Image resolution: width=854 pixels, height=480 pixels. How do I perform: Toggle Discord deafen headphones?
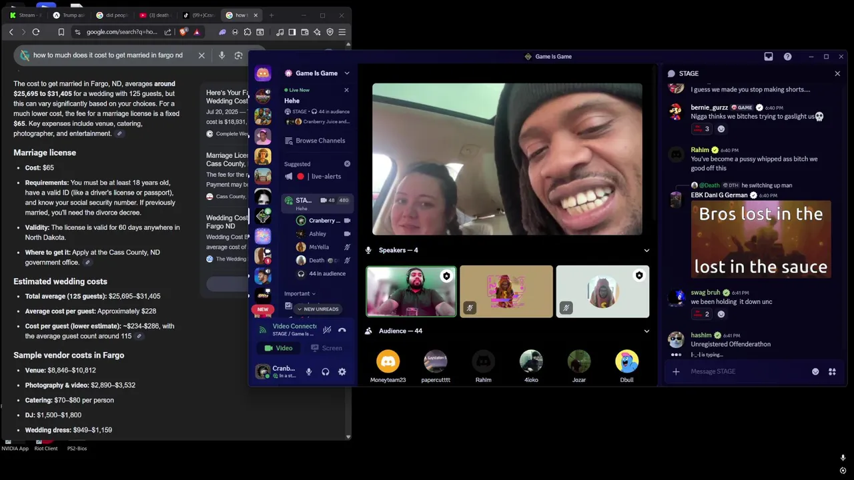click(x=326, y=371)
